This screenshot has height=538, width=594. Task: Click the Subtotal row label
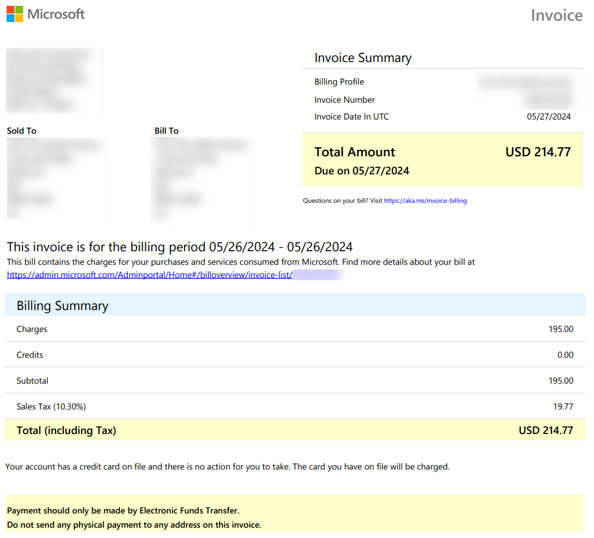(32, 381)
